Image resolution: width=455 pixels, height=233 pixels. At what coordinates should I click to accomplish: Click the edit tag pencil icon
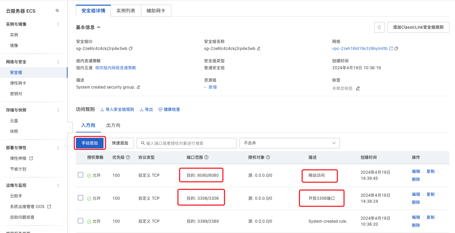pyautogui.click(x=358, y=89)
